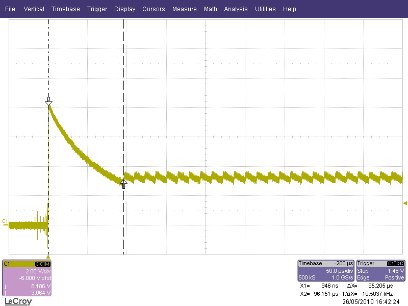Click the DC1M coupling badge in the C1 box
The height and width of the screenshot is (306, 408).
pos(43,264)
